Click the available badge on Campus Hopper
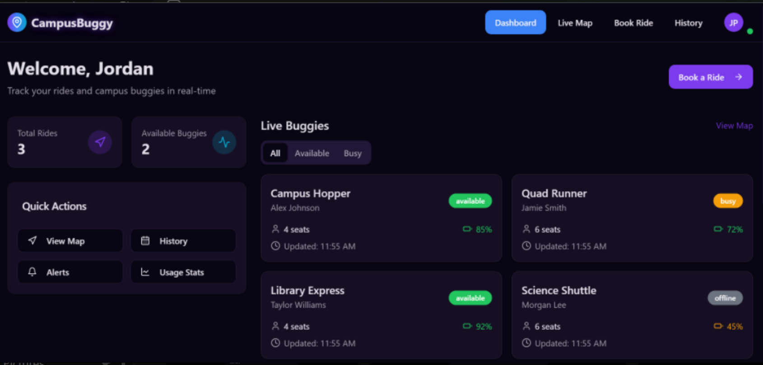The width and height of the screenshot is (763, 365). tap(470, 201)
